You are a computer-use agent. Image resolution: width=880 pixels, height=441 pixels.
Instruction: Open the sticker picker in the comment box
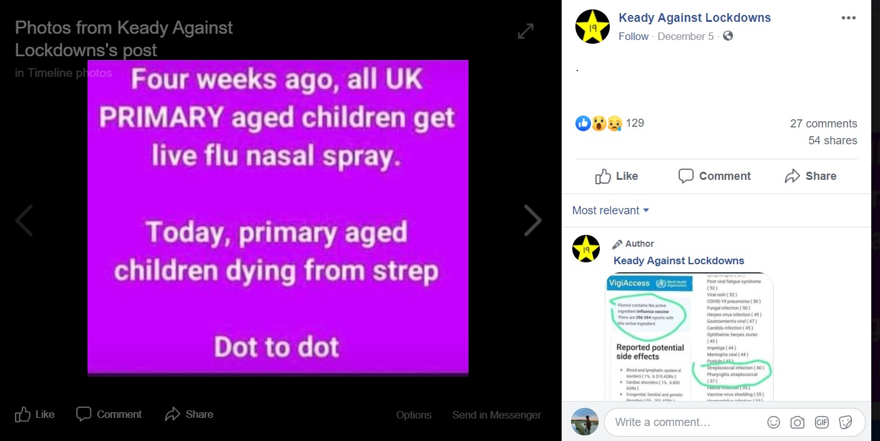[846, 422]
